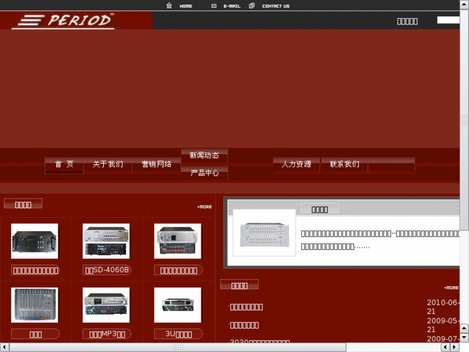Open the HOME link in top bar
Viewport: 469px width, 352px height.
pos(186,6)
